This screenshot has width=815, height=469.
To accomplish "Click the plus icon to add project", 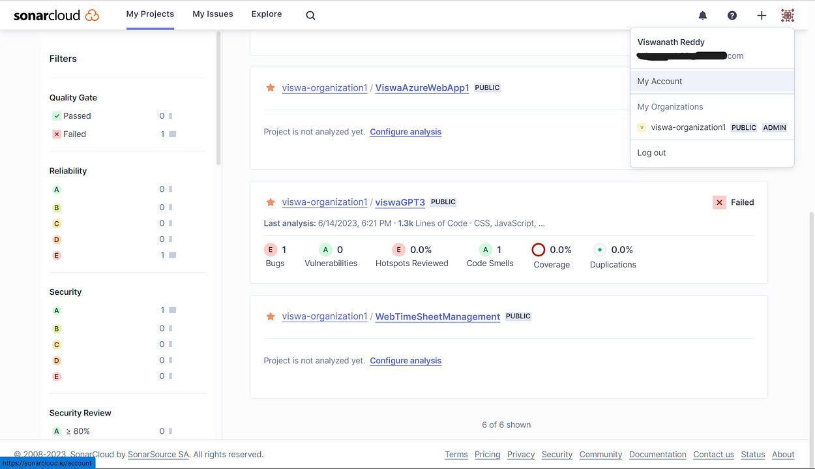I will pyautogui.click(x=762, y=16).
